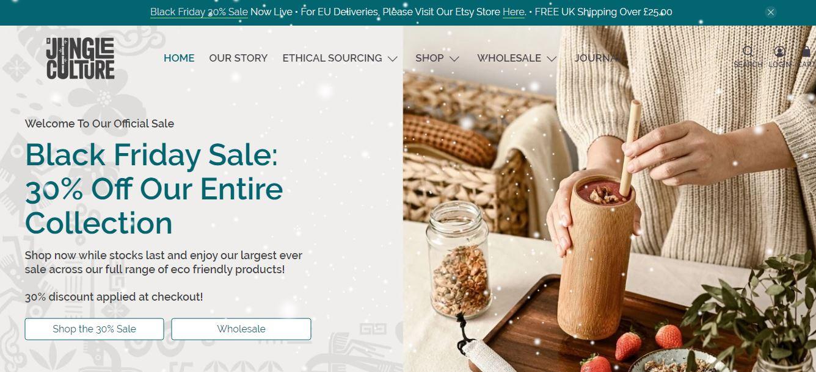816x372 pixels.
Task: Follow the Black Friday 30% Sale link
Action: [199, 12]
